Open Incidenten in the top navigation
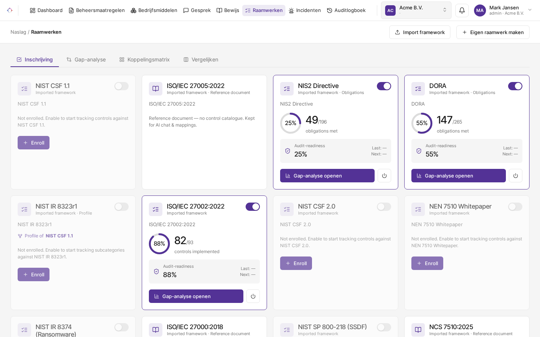Screen dimensions: 540x337 [x=305, y=10]
